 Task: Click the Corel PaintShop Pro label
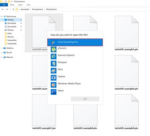68,42
